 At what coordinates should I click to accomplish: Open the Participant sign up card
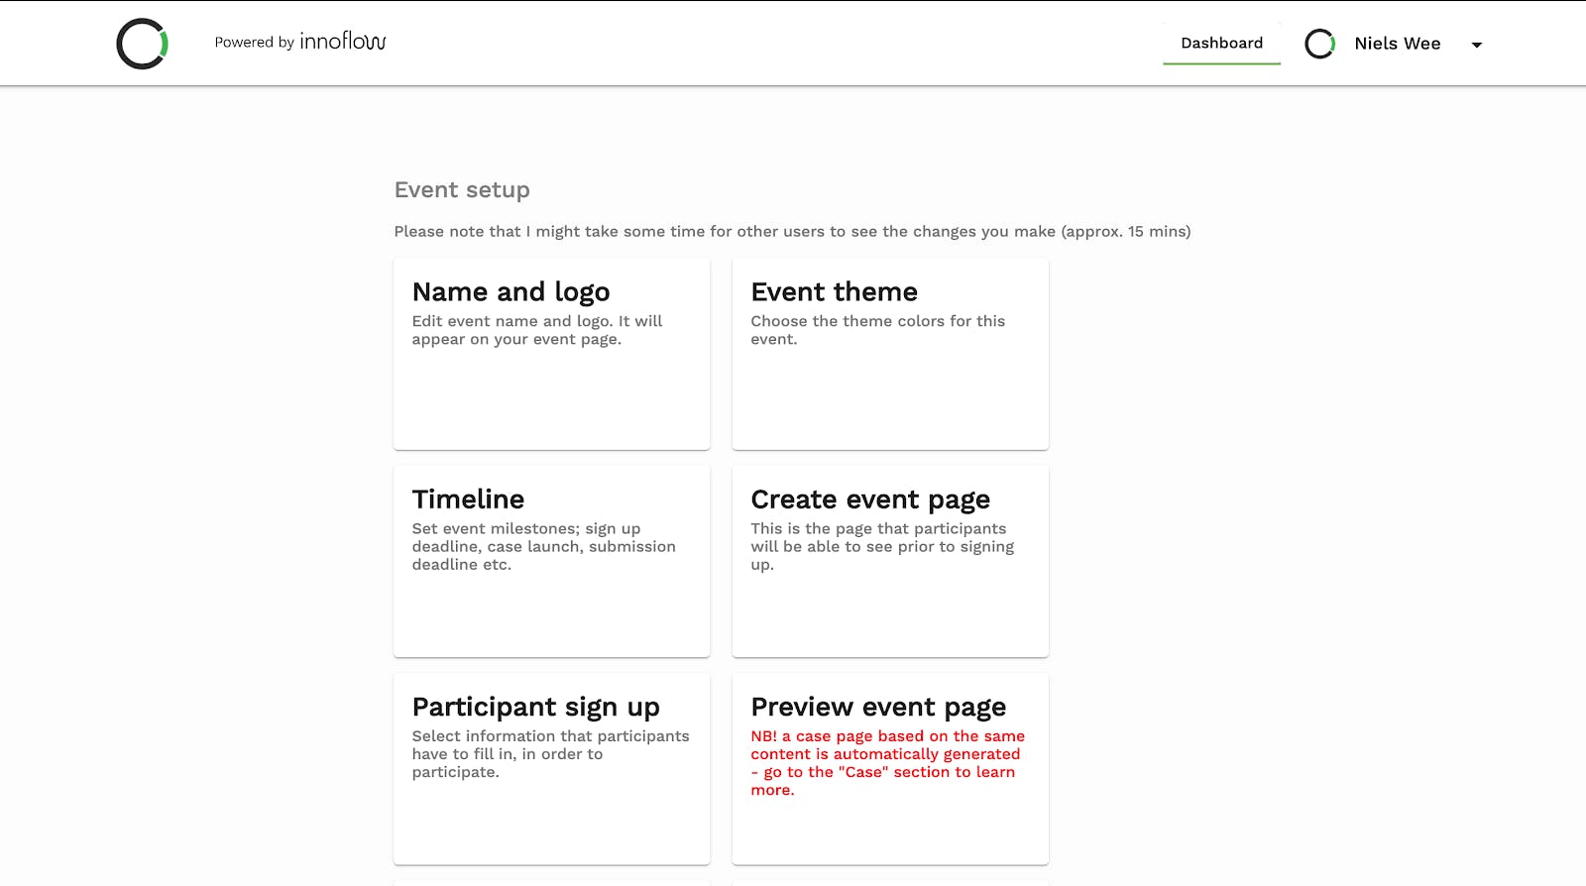[x=552, y=769]
